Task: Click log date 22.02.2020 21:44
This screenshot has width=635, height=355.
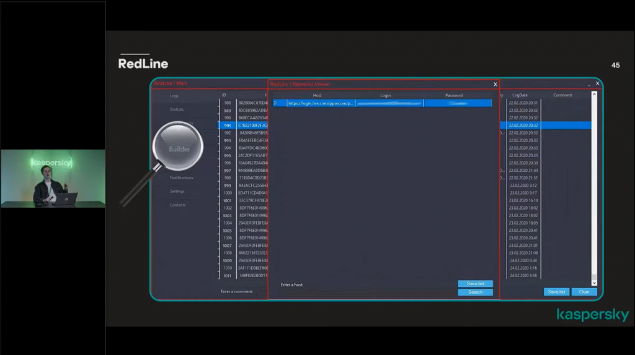Action: [523, 171]
